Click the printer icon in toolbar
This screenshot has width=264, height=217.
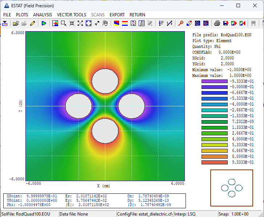217,23
